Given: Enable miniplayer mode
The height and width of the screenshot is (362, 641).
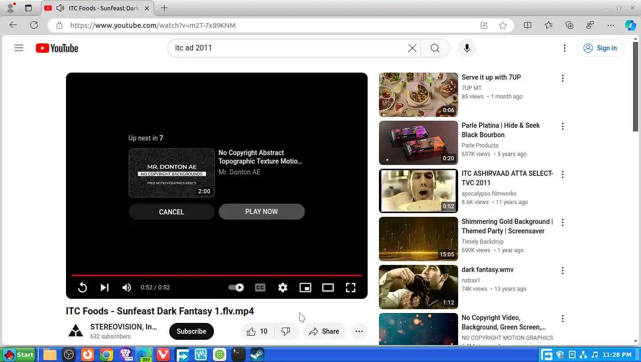Looking at the screenshot, I should (305, 288).
